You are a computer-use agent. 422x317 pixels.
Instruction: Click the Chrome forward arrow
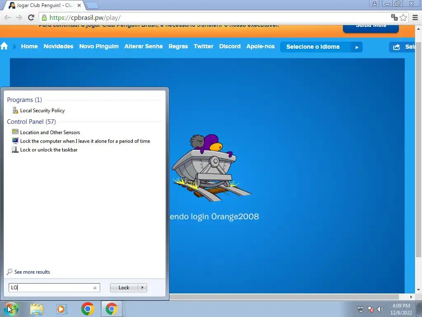pyautogui.click(x=19, y=18)
